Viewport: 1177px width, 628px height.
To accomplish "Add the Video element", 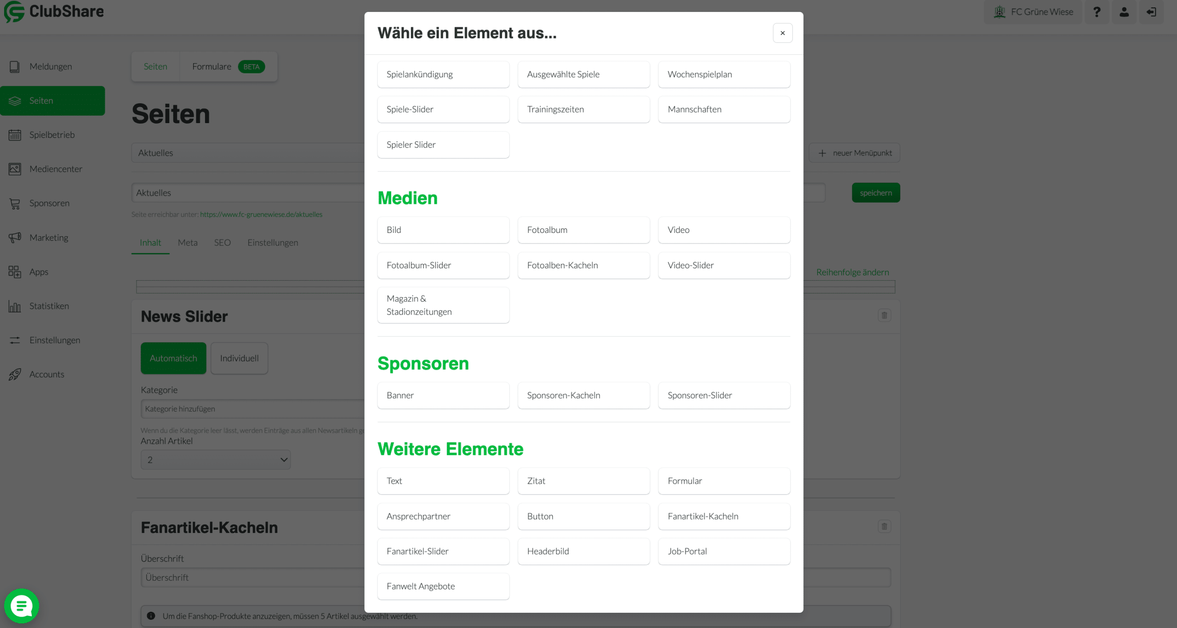I will (x=724, y=230).
